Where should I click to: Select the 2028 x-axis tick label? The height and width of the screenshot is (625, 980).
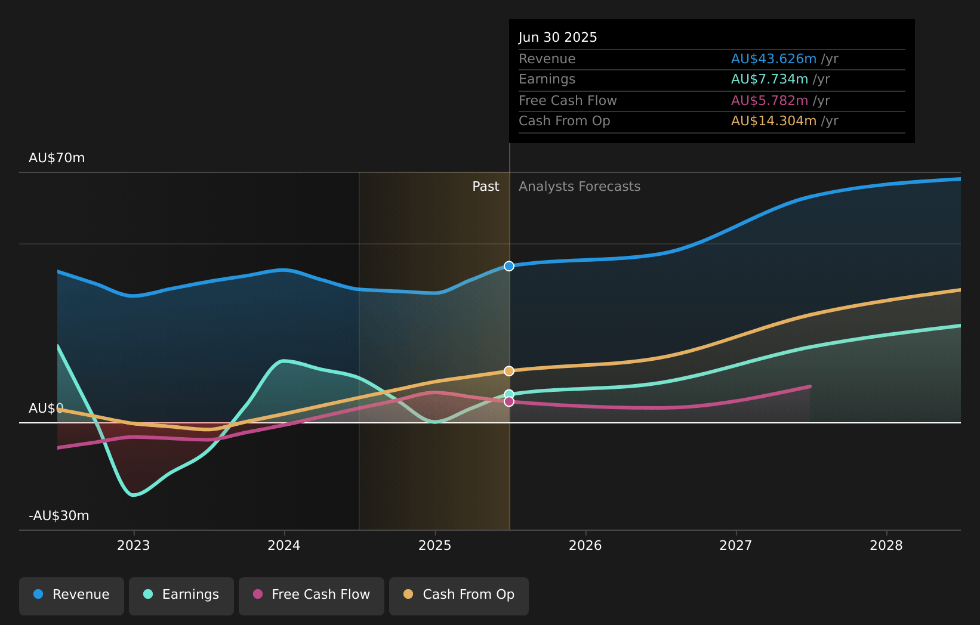(x=886, y=546)
